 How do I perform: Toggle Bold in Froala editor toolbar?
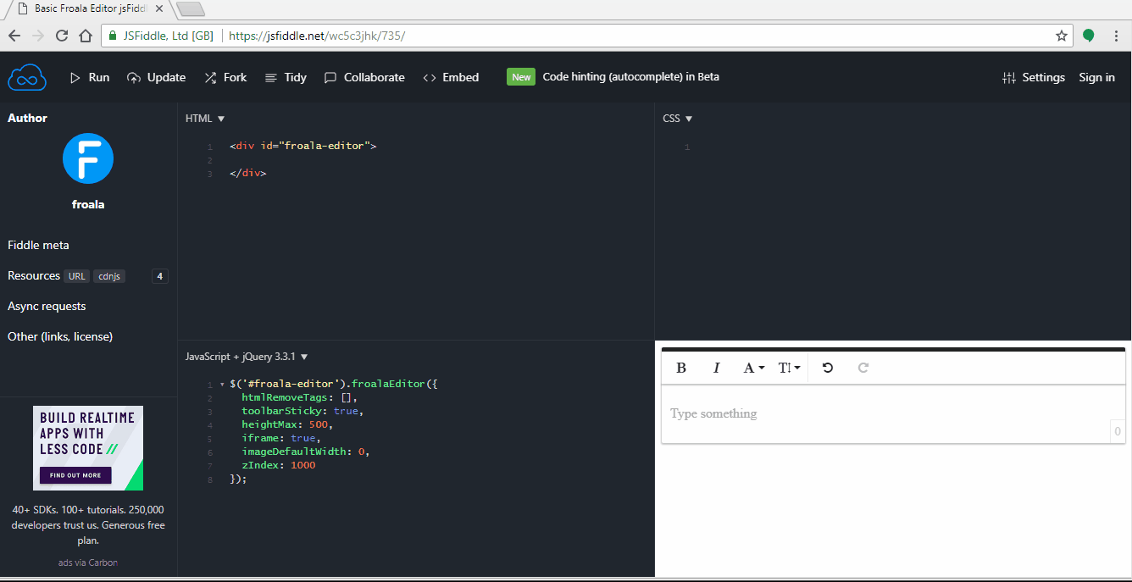coord(681,368)
